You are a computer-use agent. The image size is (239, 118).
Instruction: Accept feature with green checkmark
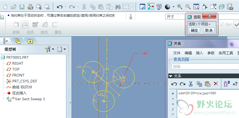click(x=237, y=25)
